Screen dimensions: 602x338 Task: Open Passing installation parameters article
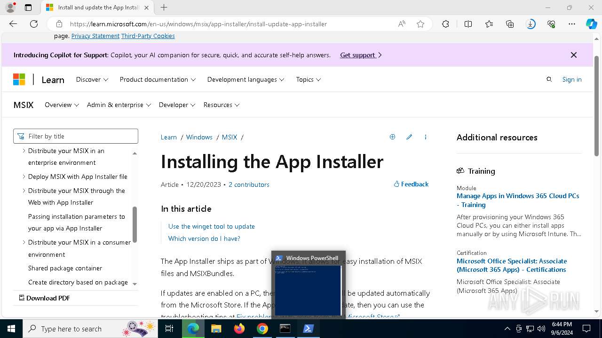point(77,223)
